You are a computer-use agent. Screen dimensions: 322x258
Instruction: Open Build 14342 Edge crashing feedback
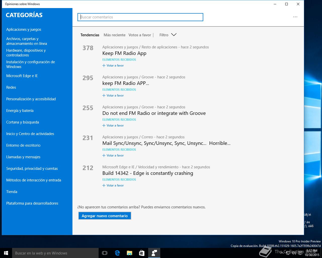point(148,173)
